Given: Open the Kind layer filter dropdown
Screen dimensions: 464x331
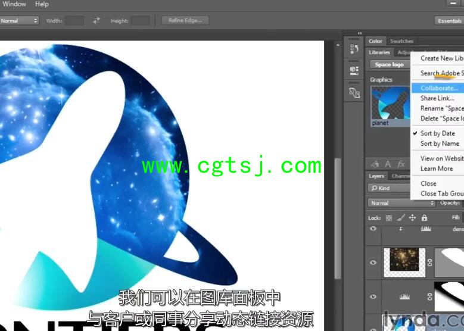Looking at the screenshot, I should pos(390,188).
